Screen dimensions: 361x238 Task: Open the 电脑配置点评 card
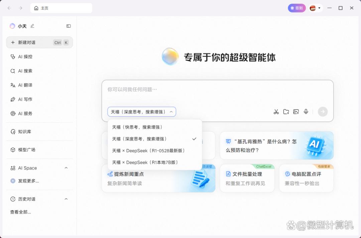(x=306, y=178)
